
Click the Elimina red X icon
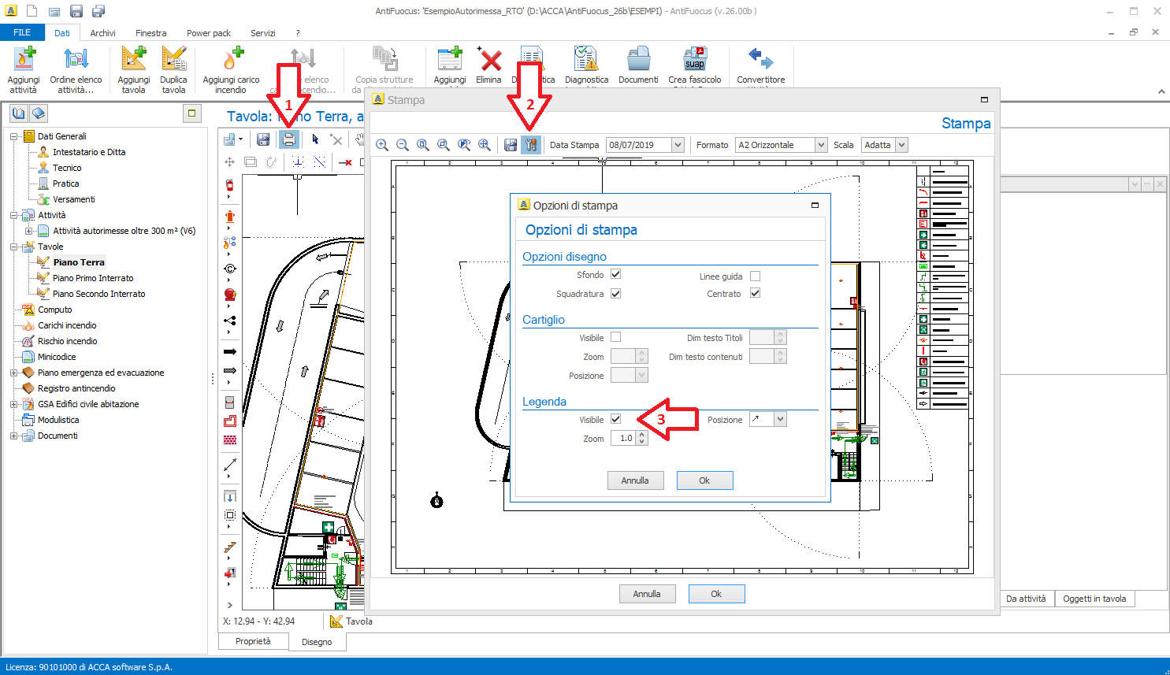click(489, 60)
